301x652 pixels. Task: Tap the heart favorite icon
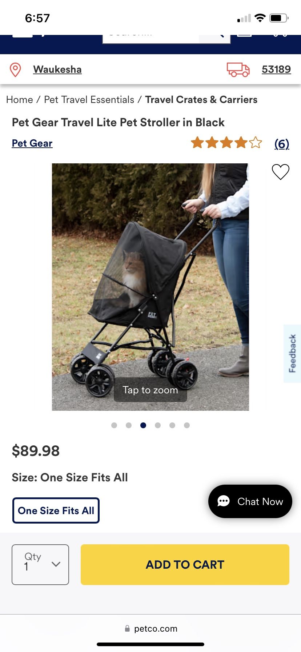click(281, 172)
